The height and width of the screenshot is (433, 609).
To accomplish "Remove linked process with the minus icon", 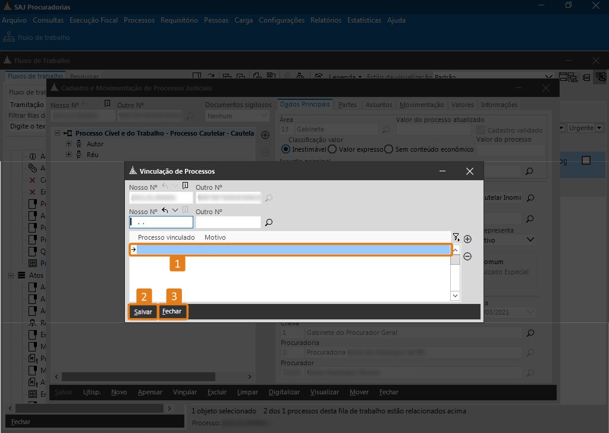I will pyautogui.click(x=467, y=256).
